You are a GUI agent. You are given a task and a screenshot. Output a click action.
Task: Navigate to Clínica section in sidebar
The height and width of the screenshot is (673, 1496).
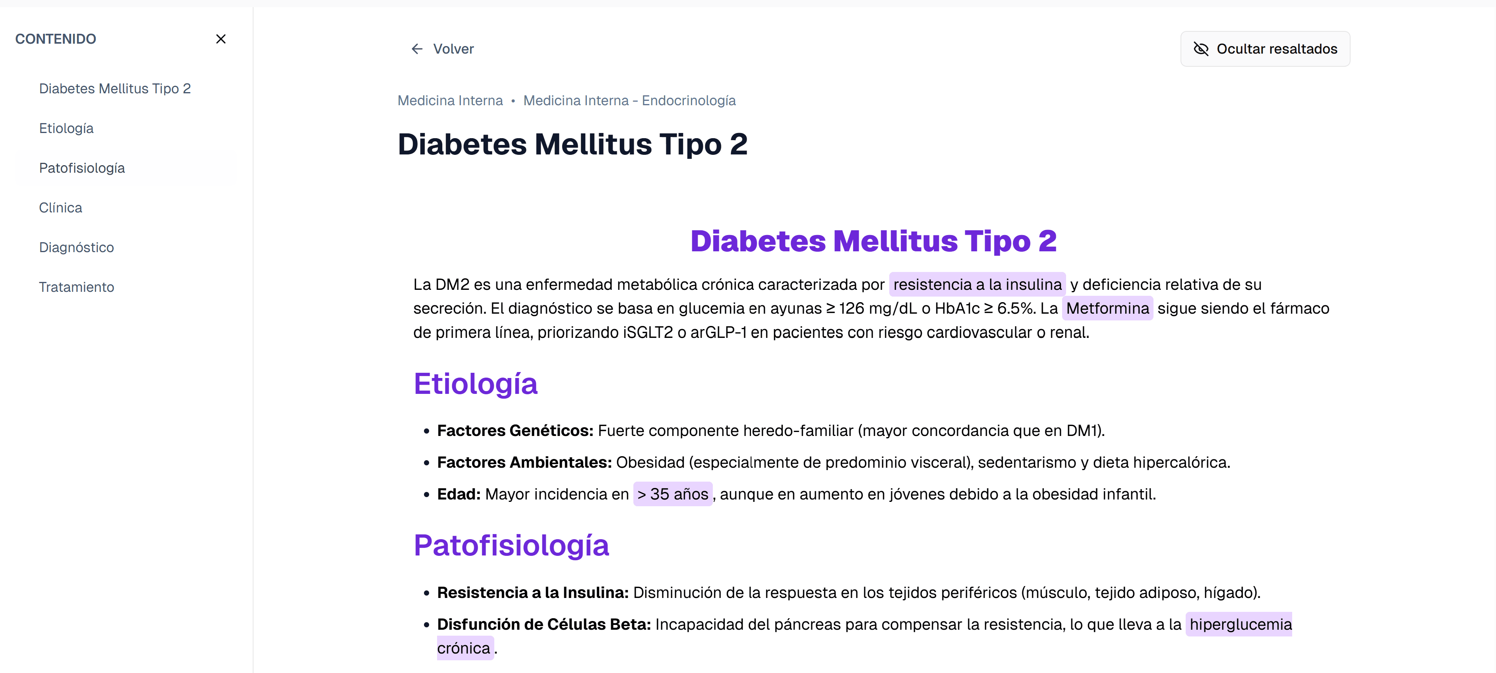tap(60, 208)
